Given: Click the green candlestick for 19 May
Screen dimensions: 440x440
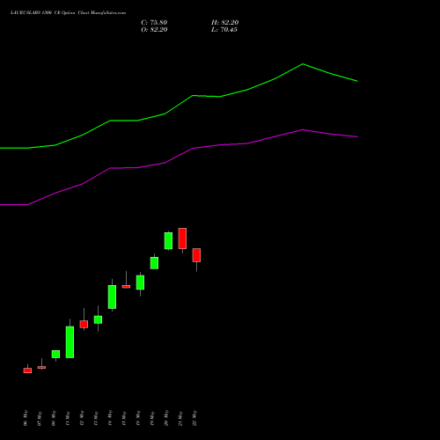Looking at the screenshot, I should [x=154, y=263].
